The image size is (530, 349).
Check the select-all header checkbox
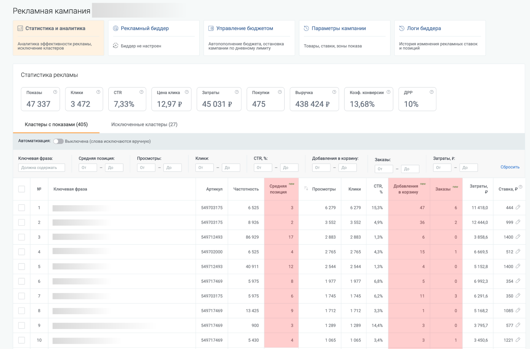tap(21, 189)
